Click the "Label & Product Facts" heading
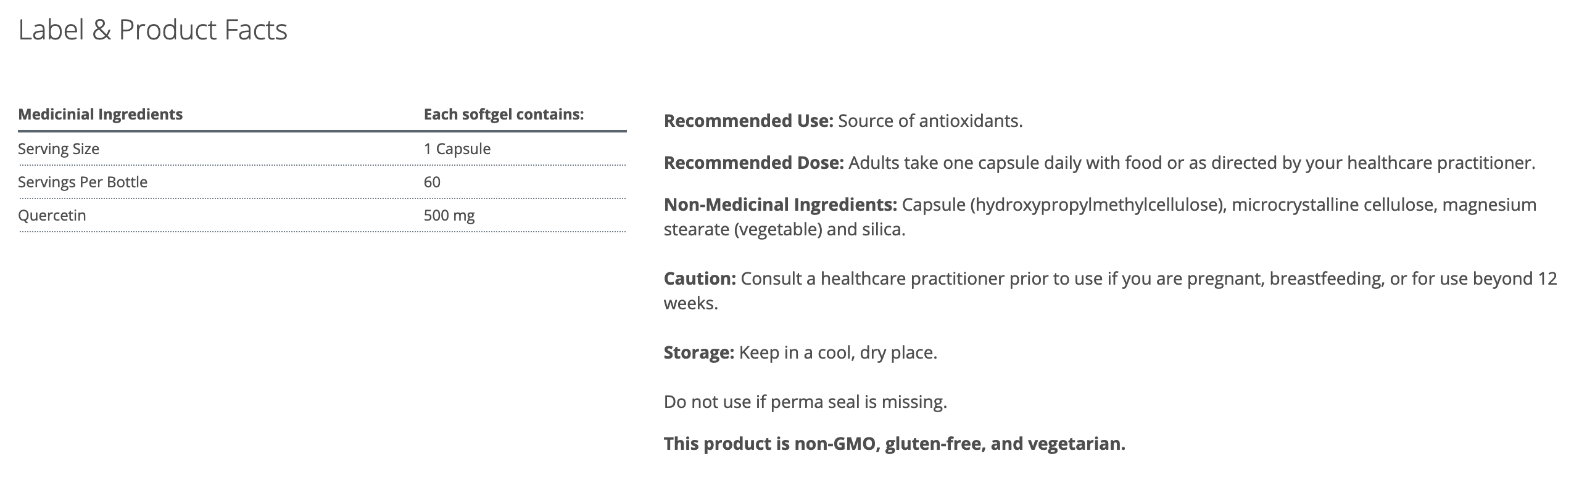Image resolution: width=1587 pixels, height=488 pixels. [152, 30]
